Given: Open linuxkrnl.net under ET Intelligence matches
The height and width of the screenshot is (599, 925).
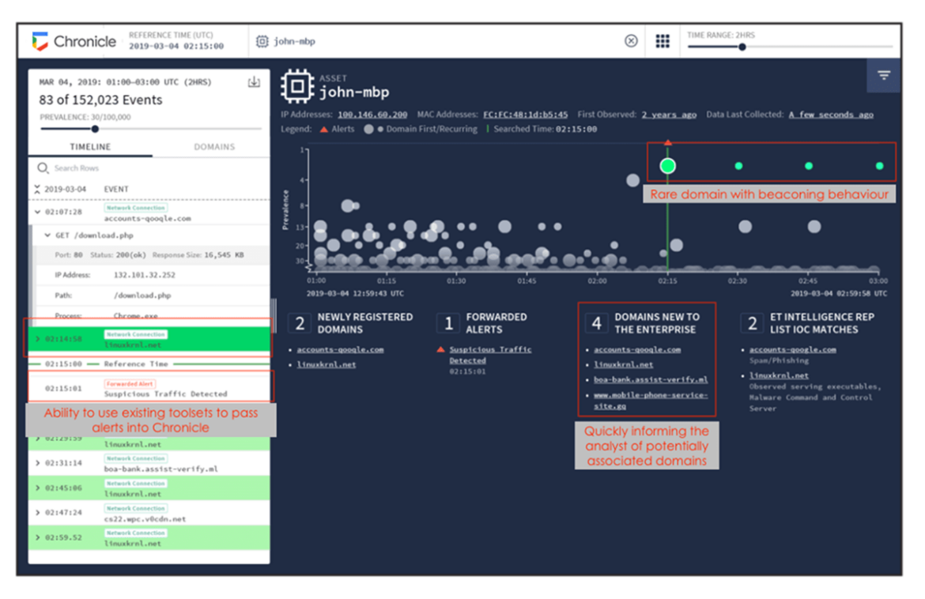Looking at the screenshot, I should point(779,375).
